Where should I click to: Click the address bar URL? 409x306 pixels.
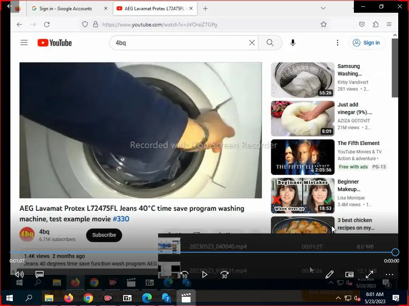click(160, 25)
